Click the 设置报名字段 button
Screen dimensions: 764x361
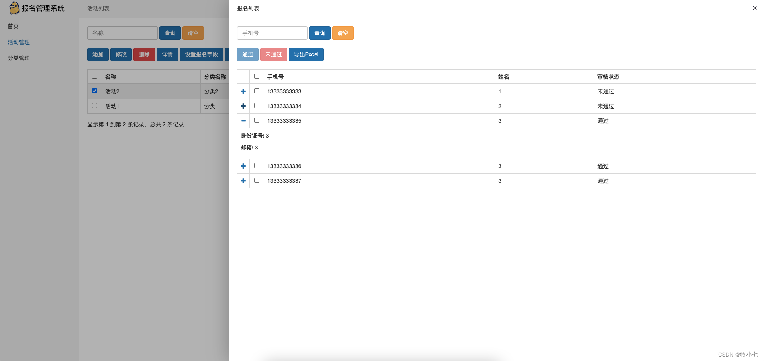(x=202, y=54)
